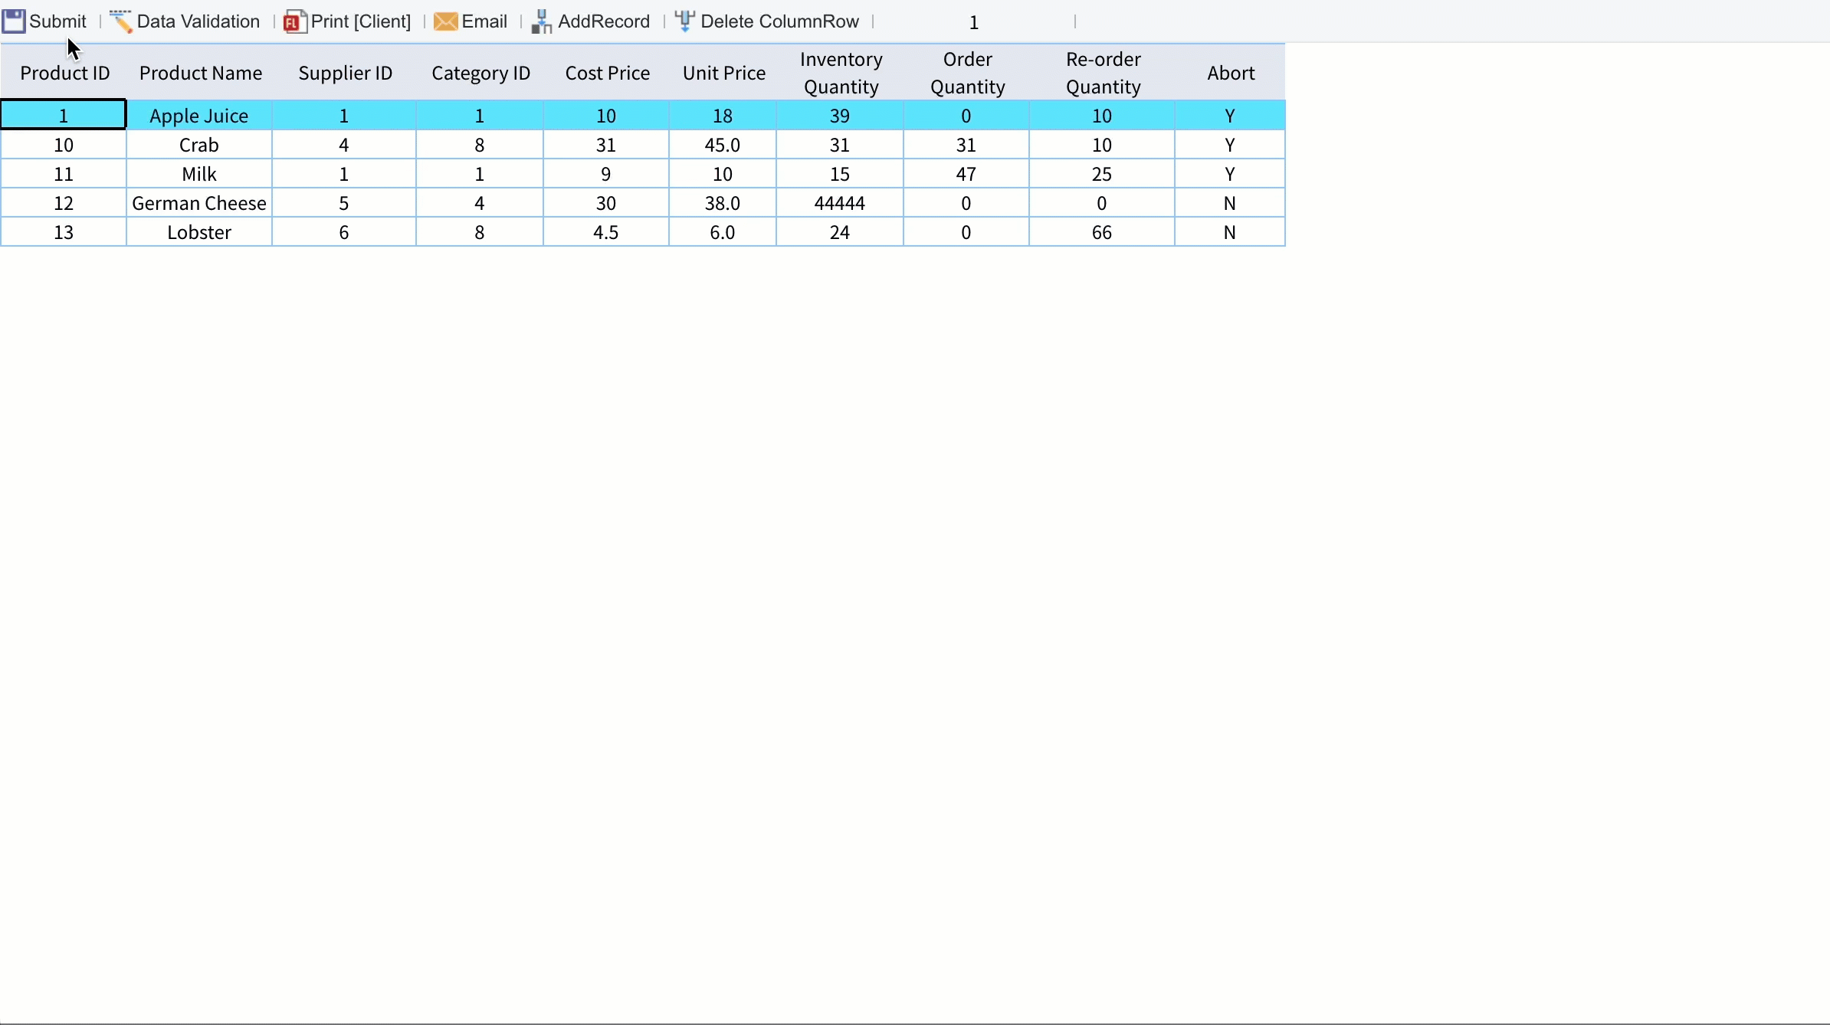Select the Lobster product name cell

pos(199,232)
